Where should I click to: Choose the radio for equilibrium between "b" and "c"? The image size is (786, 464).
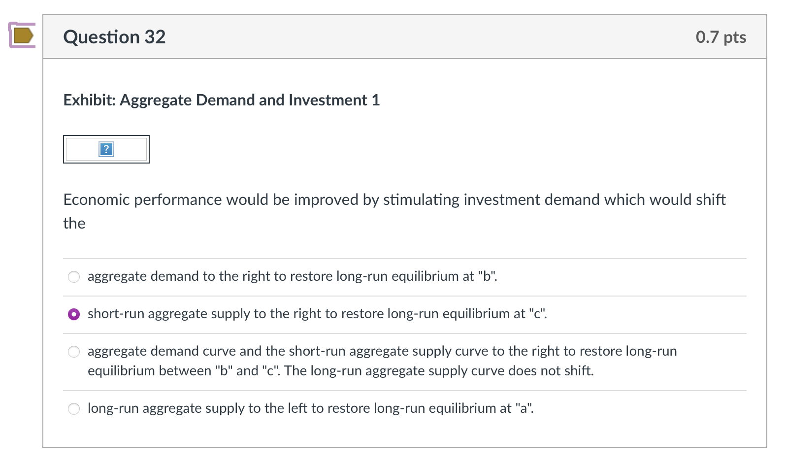(74, 352)
